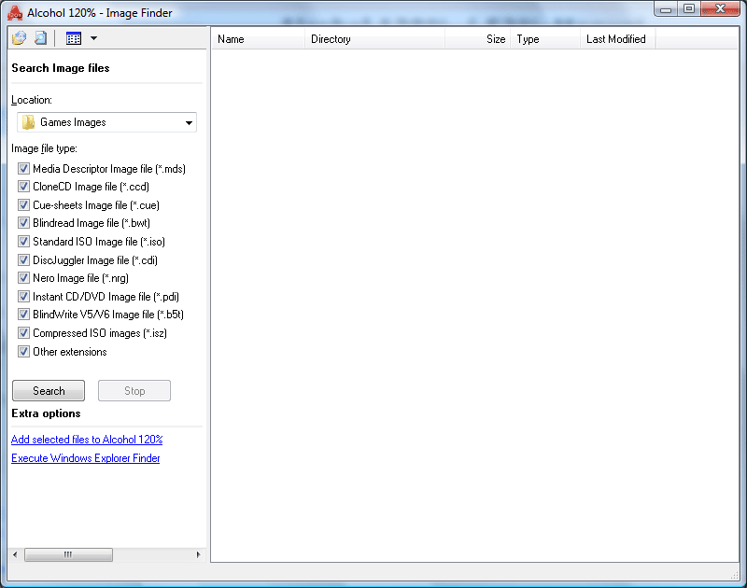Click the left panel scrollbar right arrow
Image resolution: width=747 pixels, height=588 pixels.
pyautogui.click(x=198, y=554)
